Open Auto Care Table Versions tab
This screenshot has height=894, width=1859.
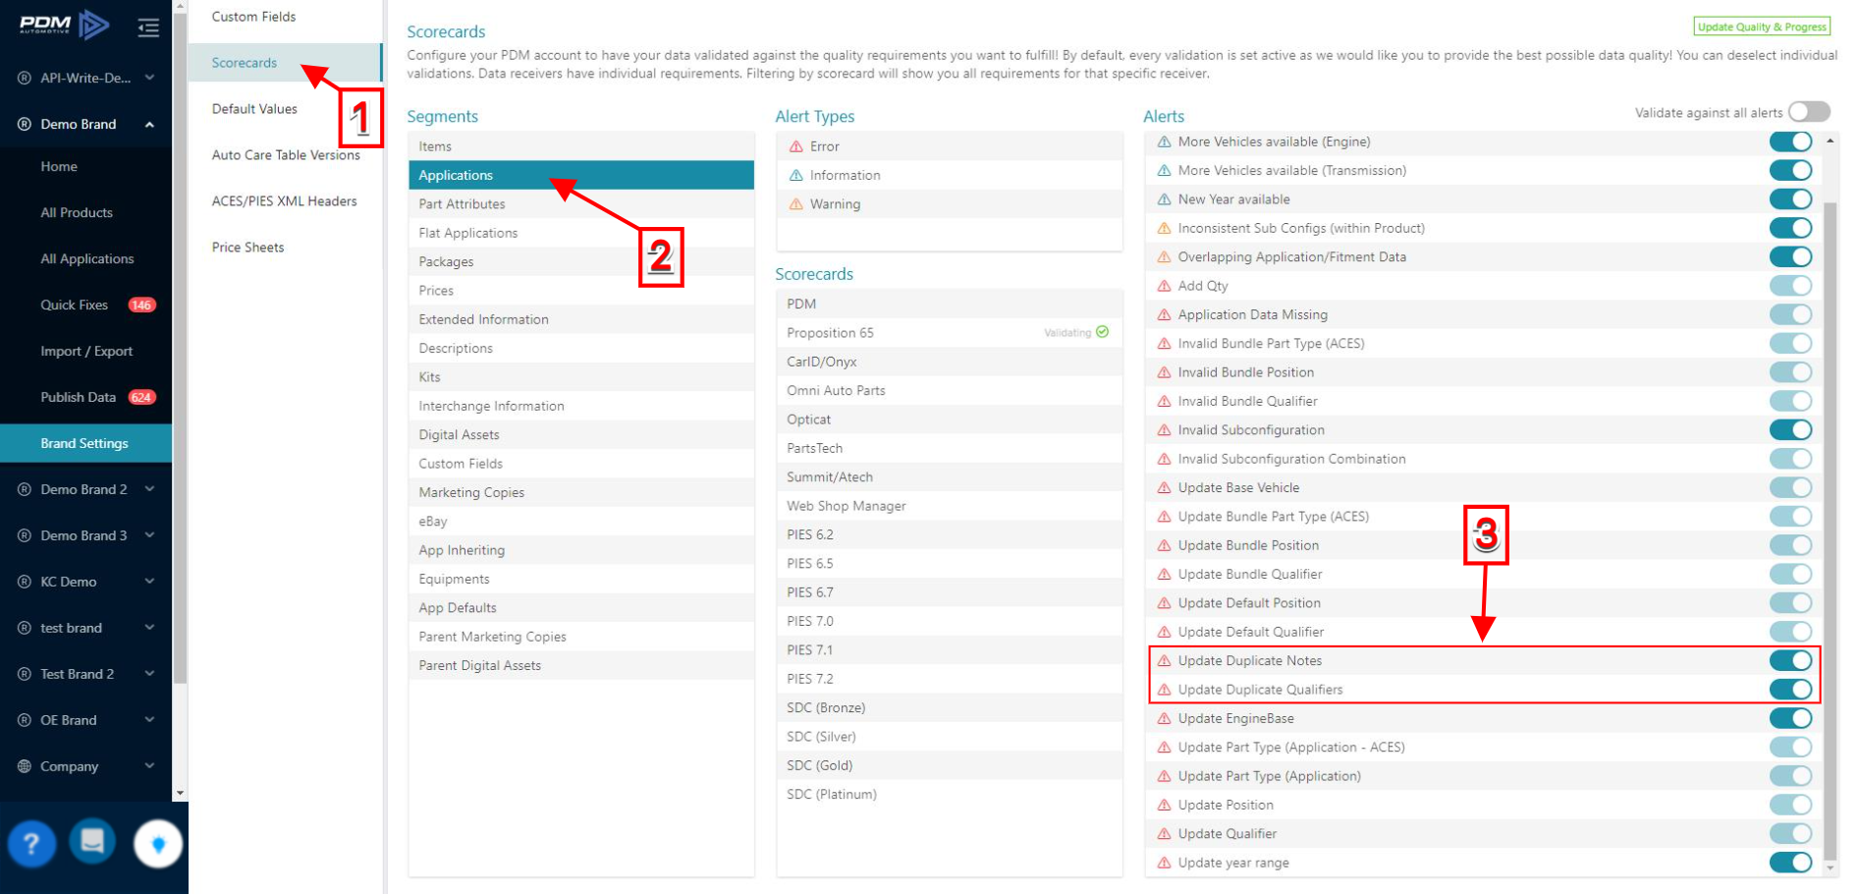pos(285,155)
